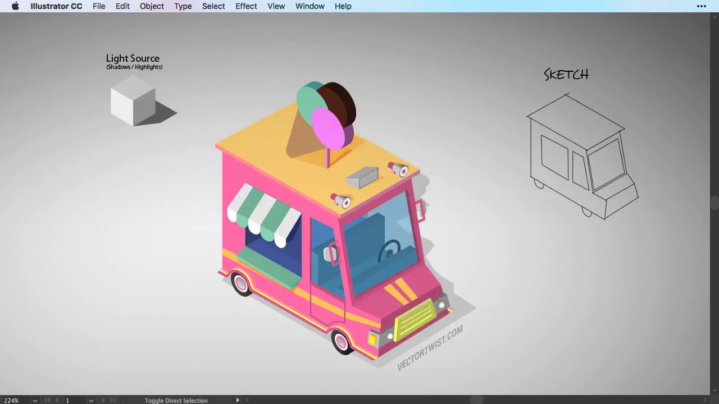Open status bar options arrow after Toggle Direct Selection

[238, 400]
